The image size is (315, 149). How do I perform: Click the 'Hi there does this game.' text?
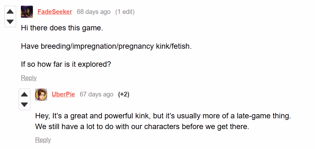(x=62, y=28)
